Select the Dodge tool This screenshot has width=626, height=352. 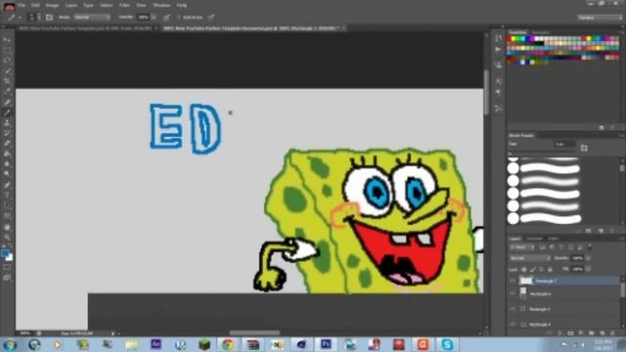click(x=7, y=175)
